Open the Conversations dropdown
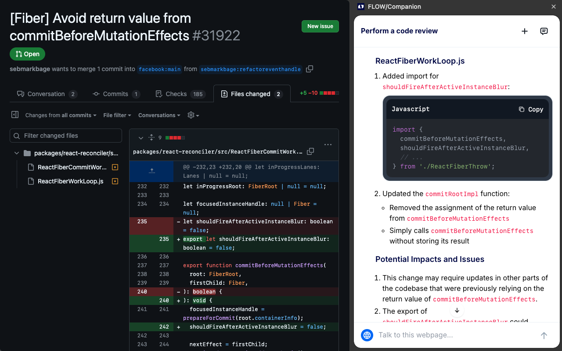This screenshot has width=562, height=351. pos(159,115)
